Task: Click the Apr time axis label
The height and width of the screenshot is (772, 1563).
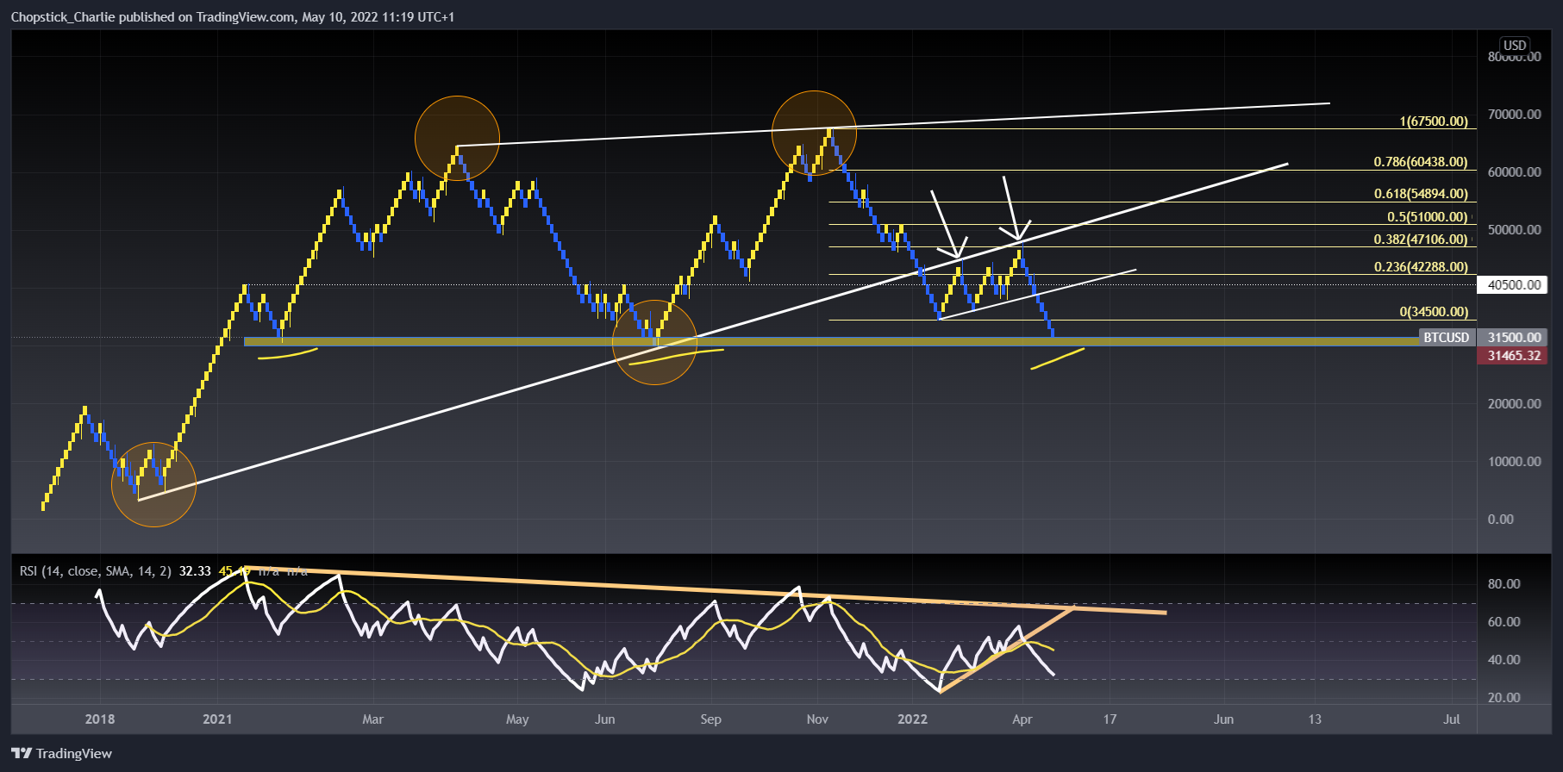Action: pos(1022,719)
